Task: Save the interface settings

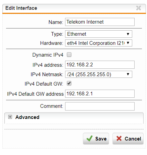Action: point(96,138)
